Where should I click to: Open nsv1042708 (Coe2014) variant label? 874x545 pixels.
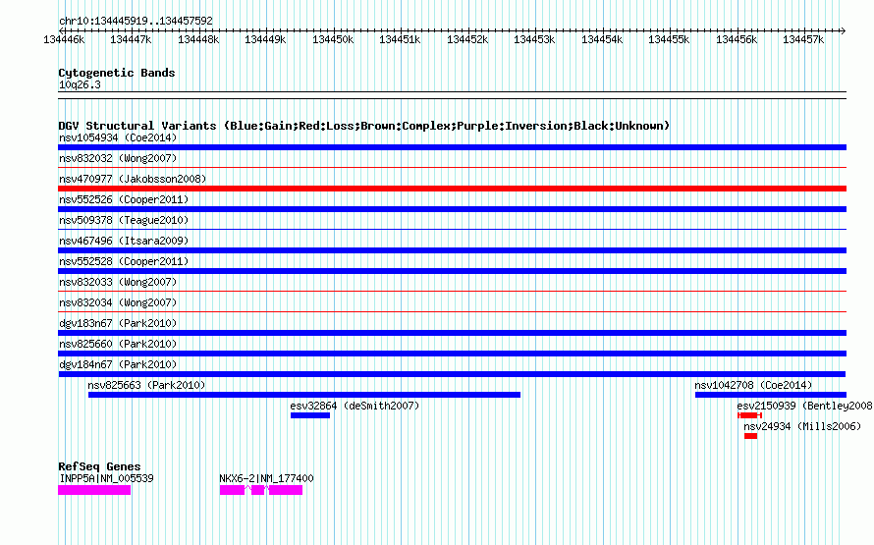753,385
